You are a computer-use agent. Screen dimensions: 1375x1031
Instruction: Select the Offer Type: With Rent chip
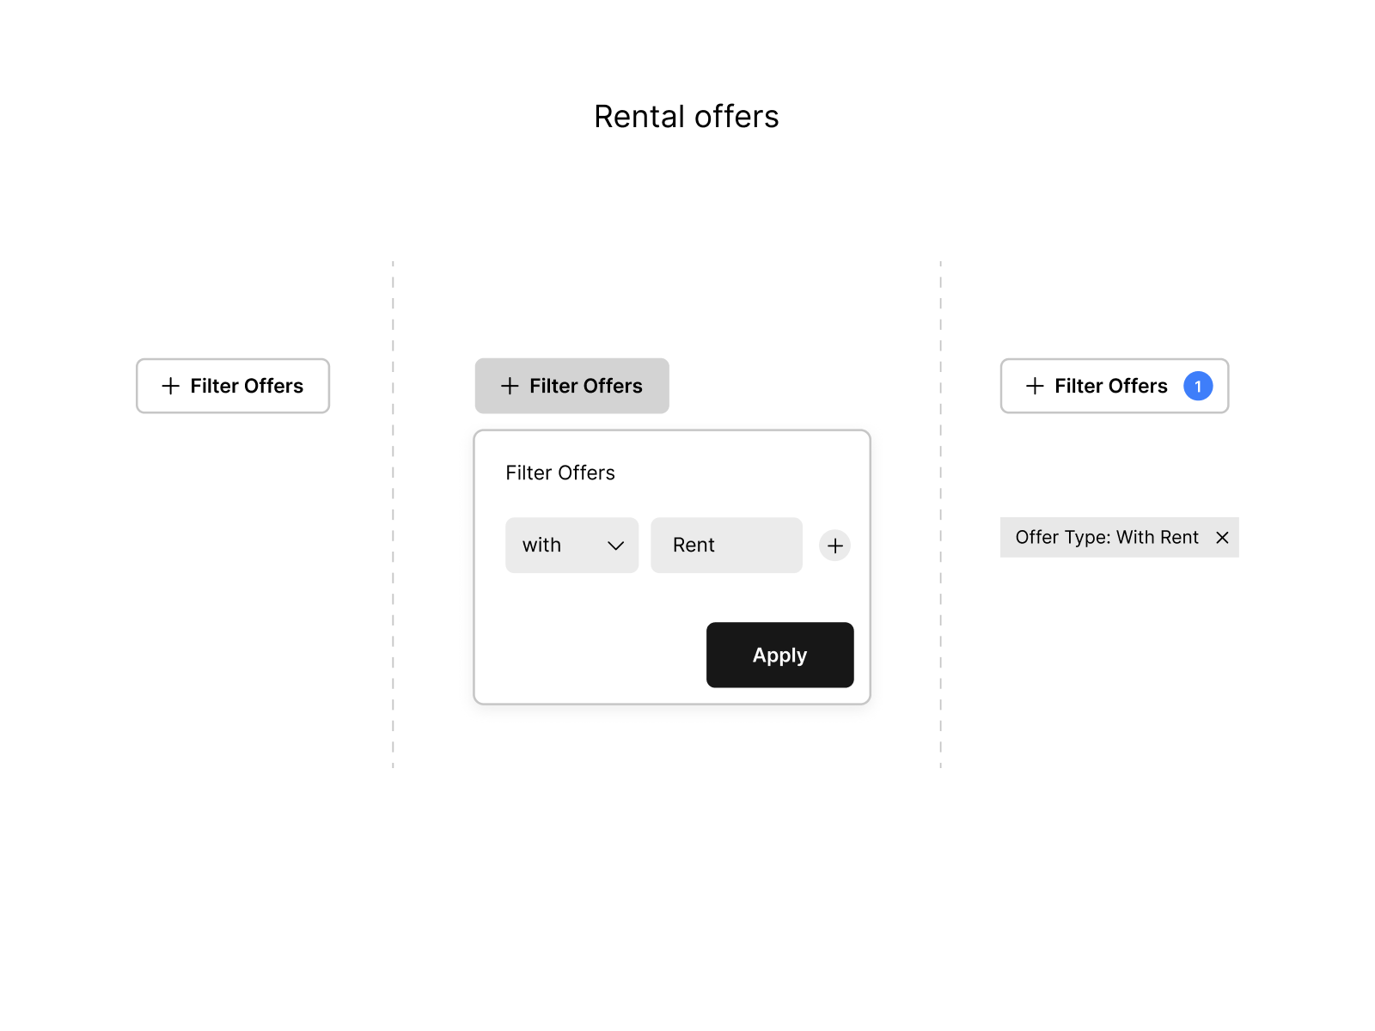(1106, 537)
